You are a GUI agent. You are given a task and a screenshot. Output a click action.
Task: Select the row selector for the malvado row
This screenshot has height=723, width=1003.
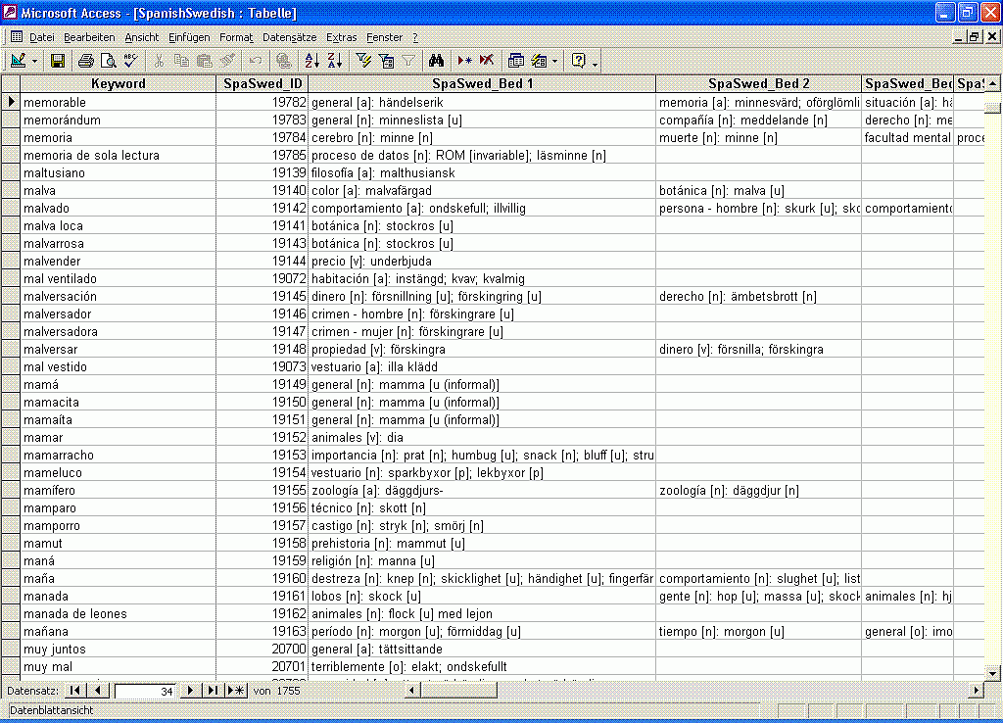[10, 208]
